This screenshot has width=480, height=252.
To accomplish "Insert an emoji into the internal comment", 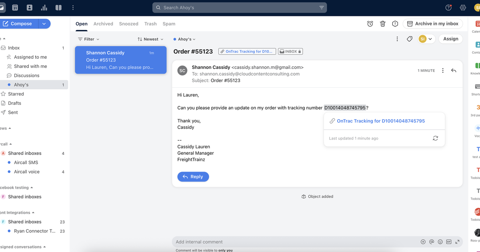I will [440, 242].
